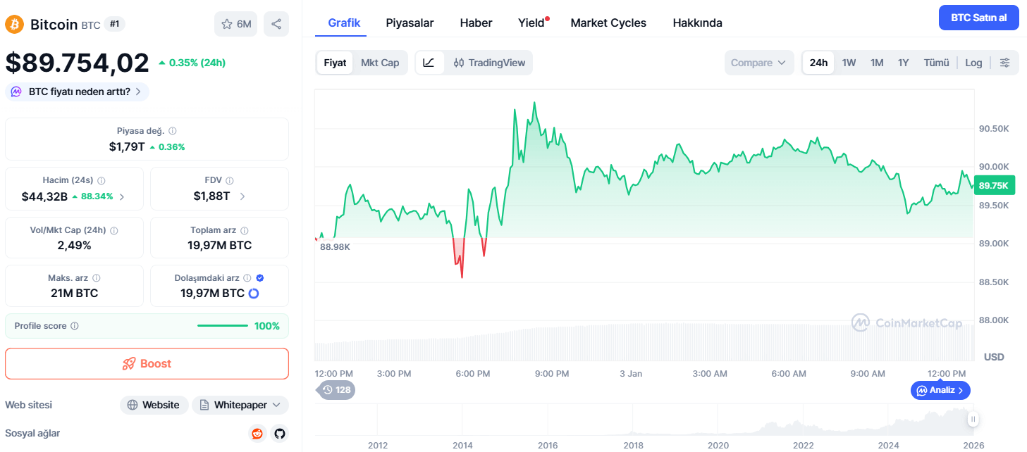
Task: Click info icon next to Piyasa değ.
Action: point(173,131)
